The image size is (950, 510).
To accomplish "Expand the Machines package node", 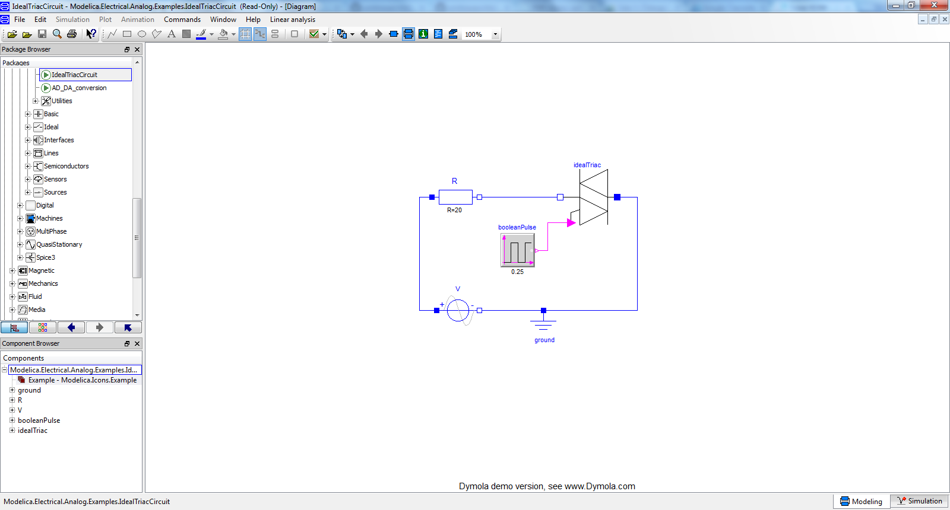I will [20, 218].
